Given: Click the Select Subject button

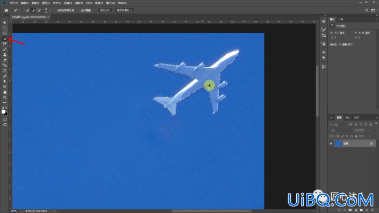Looking at the screenshot, I should tap(105, 10).
